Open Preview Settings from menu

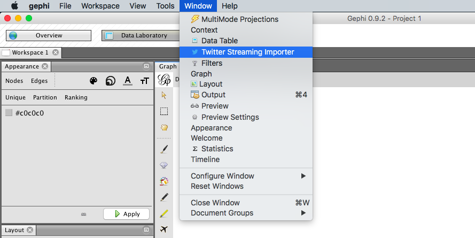coord(246,117)
